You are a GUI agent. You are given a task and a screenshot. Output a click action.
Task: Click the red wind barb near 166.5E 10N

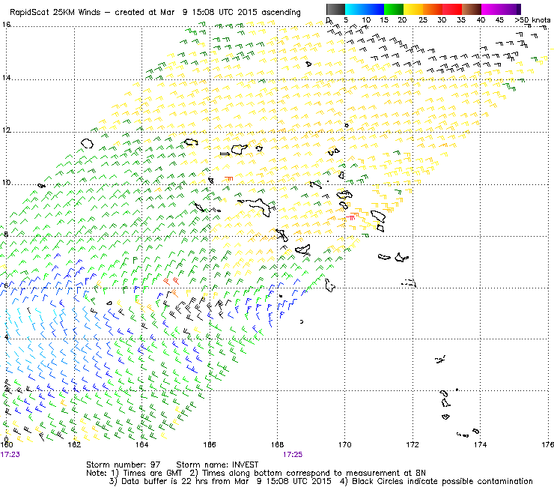point(229,179)
